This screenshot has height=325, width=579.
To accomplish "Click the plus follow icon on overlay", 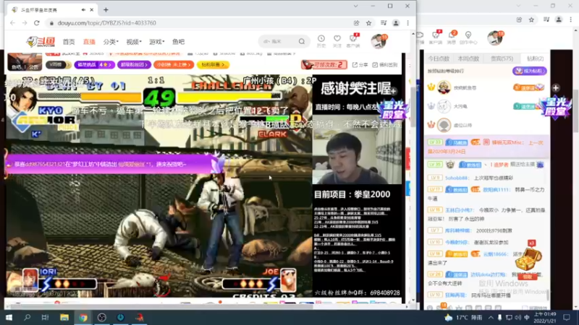I will point(393,90).
